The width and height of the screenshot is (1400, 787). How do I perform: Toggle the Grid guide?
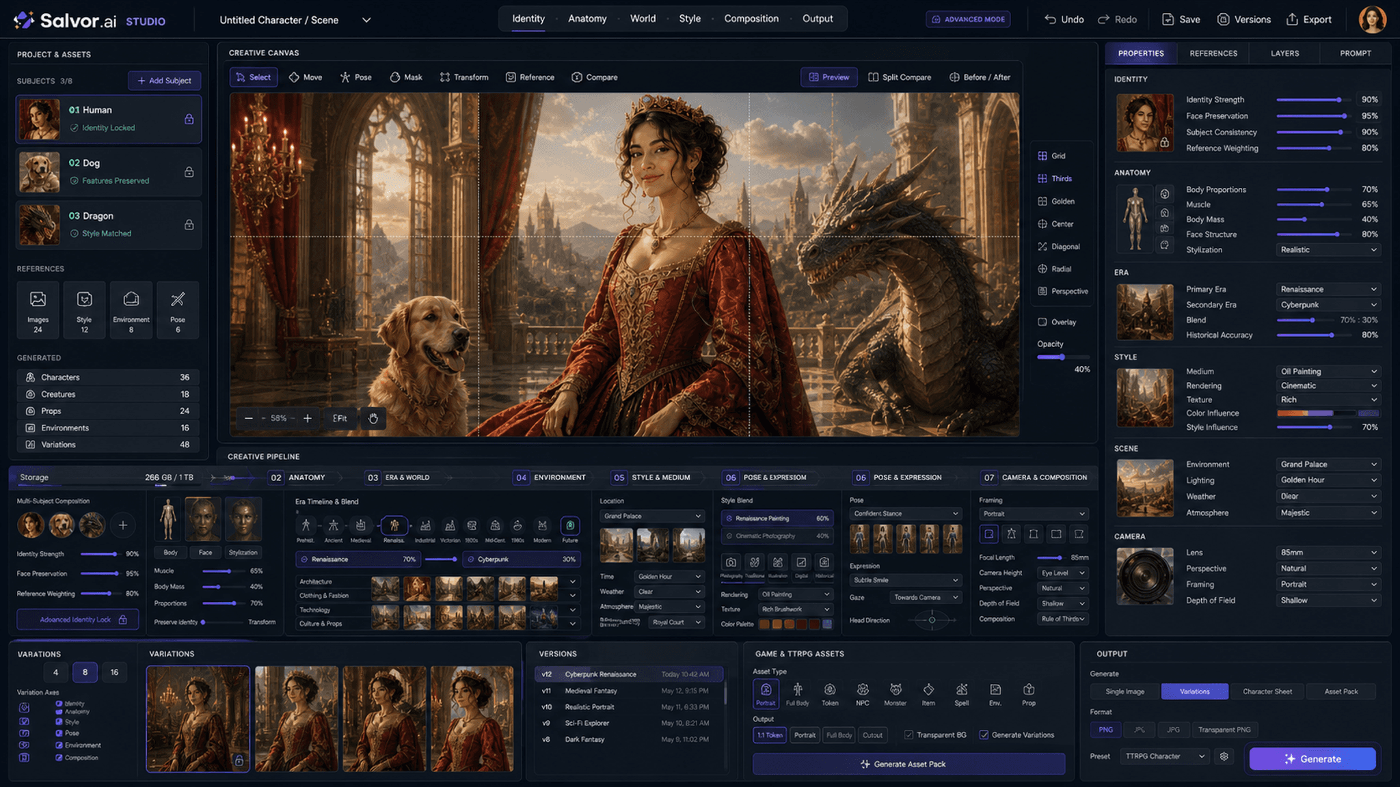tap(1051, 156)
